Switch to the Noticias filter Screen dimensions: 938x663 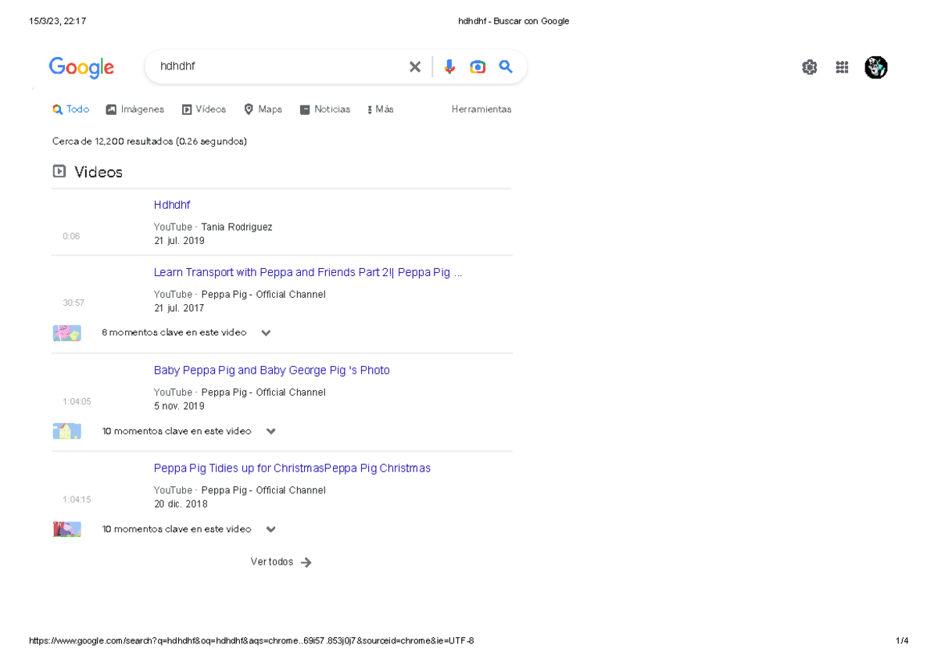click(x=324, y=109)
